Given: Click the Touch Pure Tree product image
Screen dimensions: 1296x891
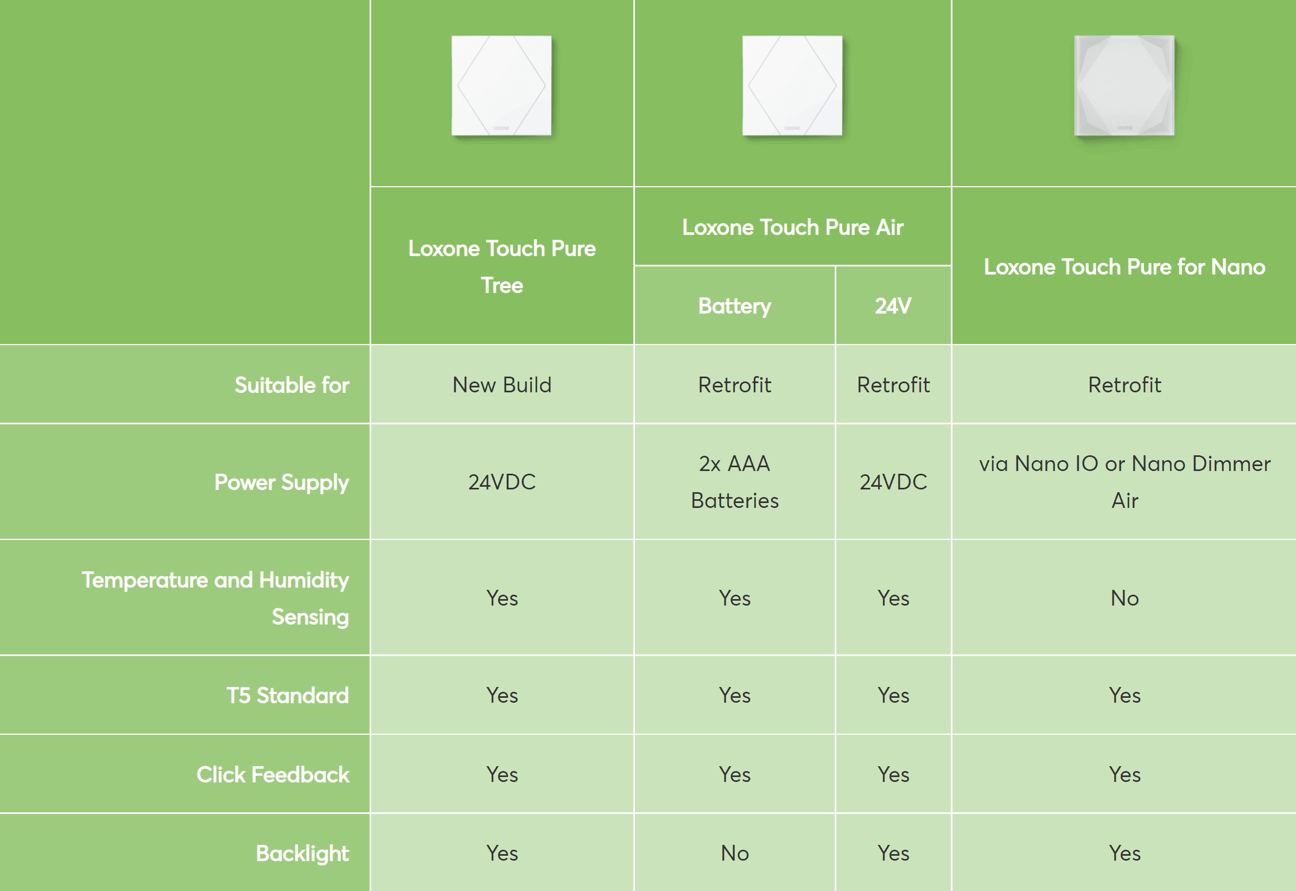Looking at the screenshot, I should tap(501, 86).
